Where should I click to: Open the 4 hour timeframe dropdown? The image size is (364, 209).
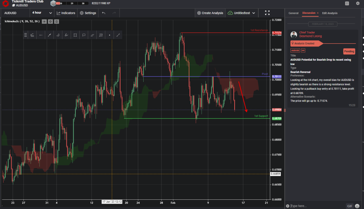point(42,13)
